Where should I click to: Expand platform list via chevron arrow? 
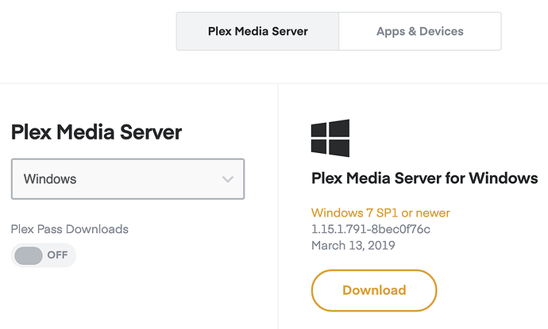pyautogui.click(x=228, y=179)
